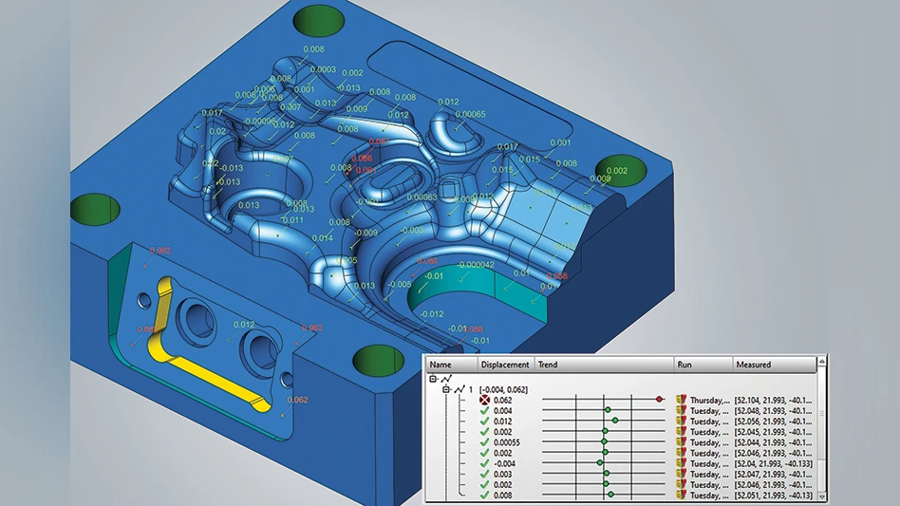Click the red failed icon beside 0.062
The width and height of the screenshot is (900, 506).
(485, 400)
